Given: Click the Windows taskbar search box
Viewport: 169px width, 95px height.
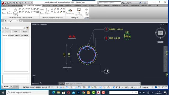Looking at the screenshot, I should coord(27,93).
